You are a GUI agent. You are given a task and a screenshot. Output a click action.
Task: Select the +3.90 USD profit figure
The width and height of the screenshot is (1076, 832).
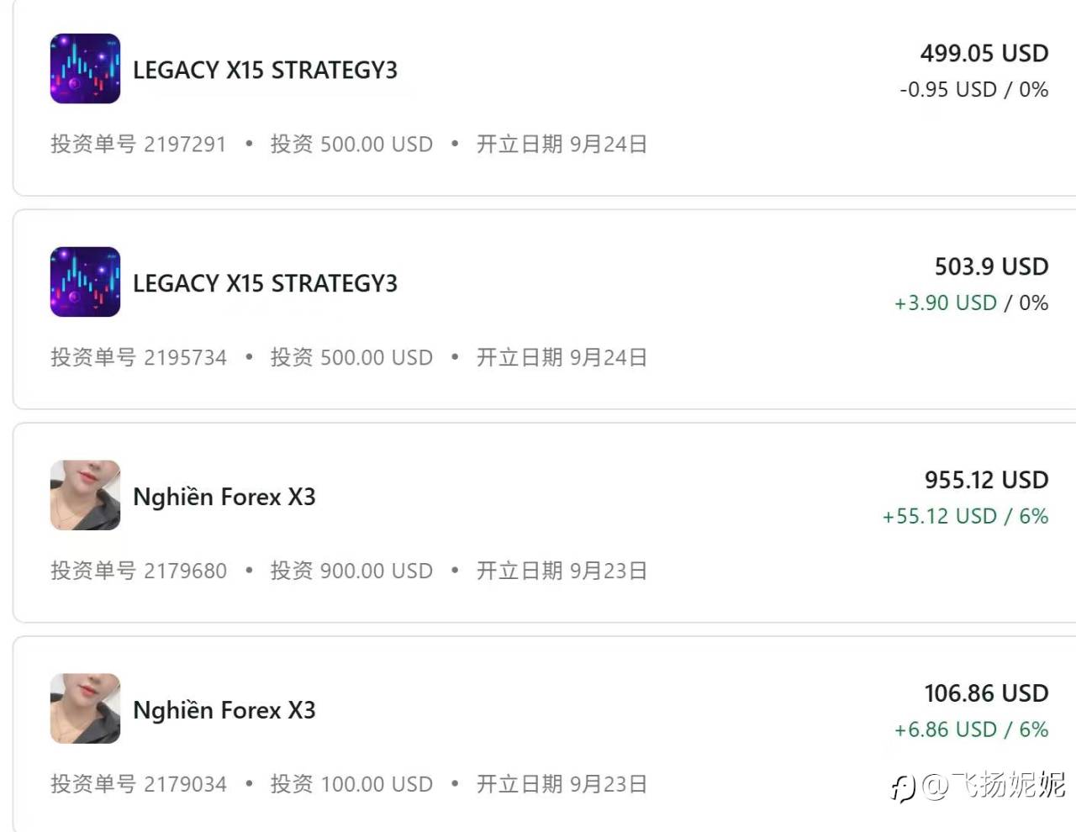tap(945, 303)
